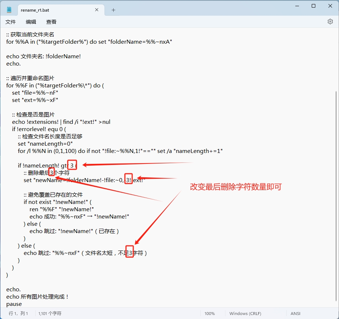The image size is (339, 319).
Task: Click the 行 1, 列 1 cursor position
Action: [18, 314]
